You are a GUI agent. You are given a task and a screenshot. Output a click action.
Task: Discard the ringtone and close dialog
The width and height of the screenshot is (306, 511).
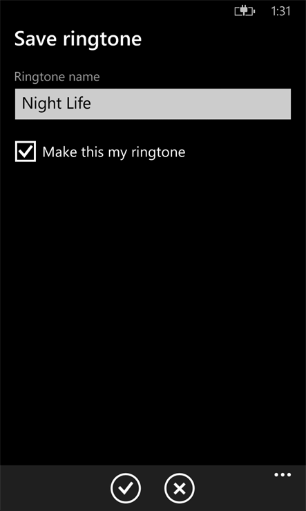point(179,488)
